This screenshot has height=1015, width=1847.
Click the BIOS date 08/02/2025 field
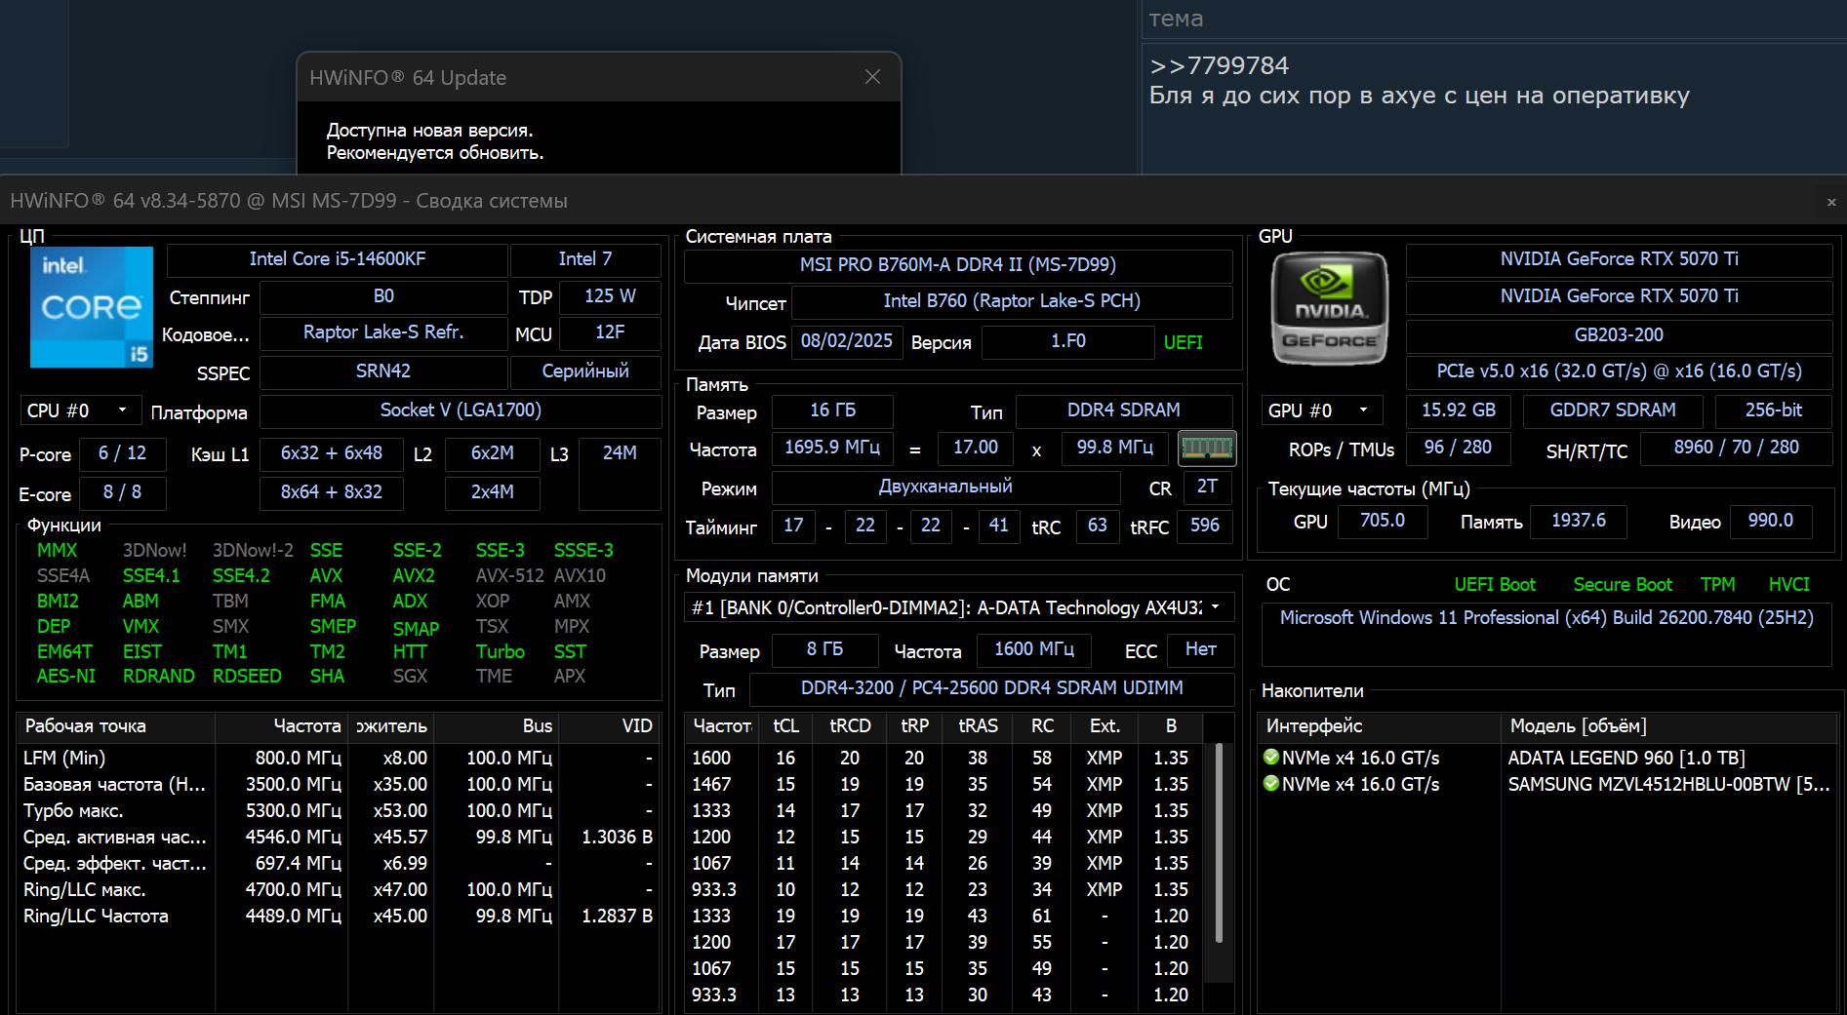click(847, 341)
